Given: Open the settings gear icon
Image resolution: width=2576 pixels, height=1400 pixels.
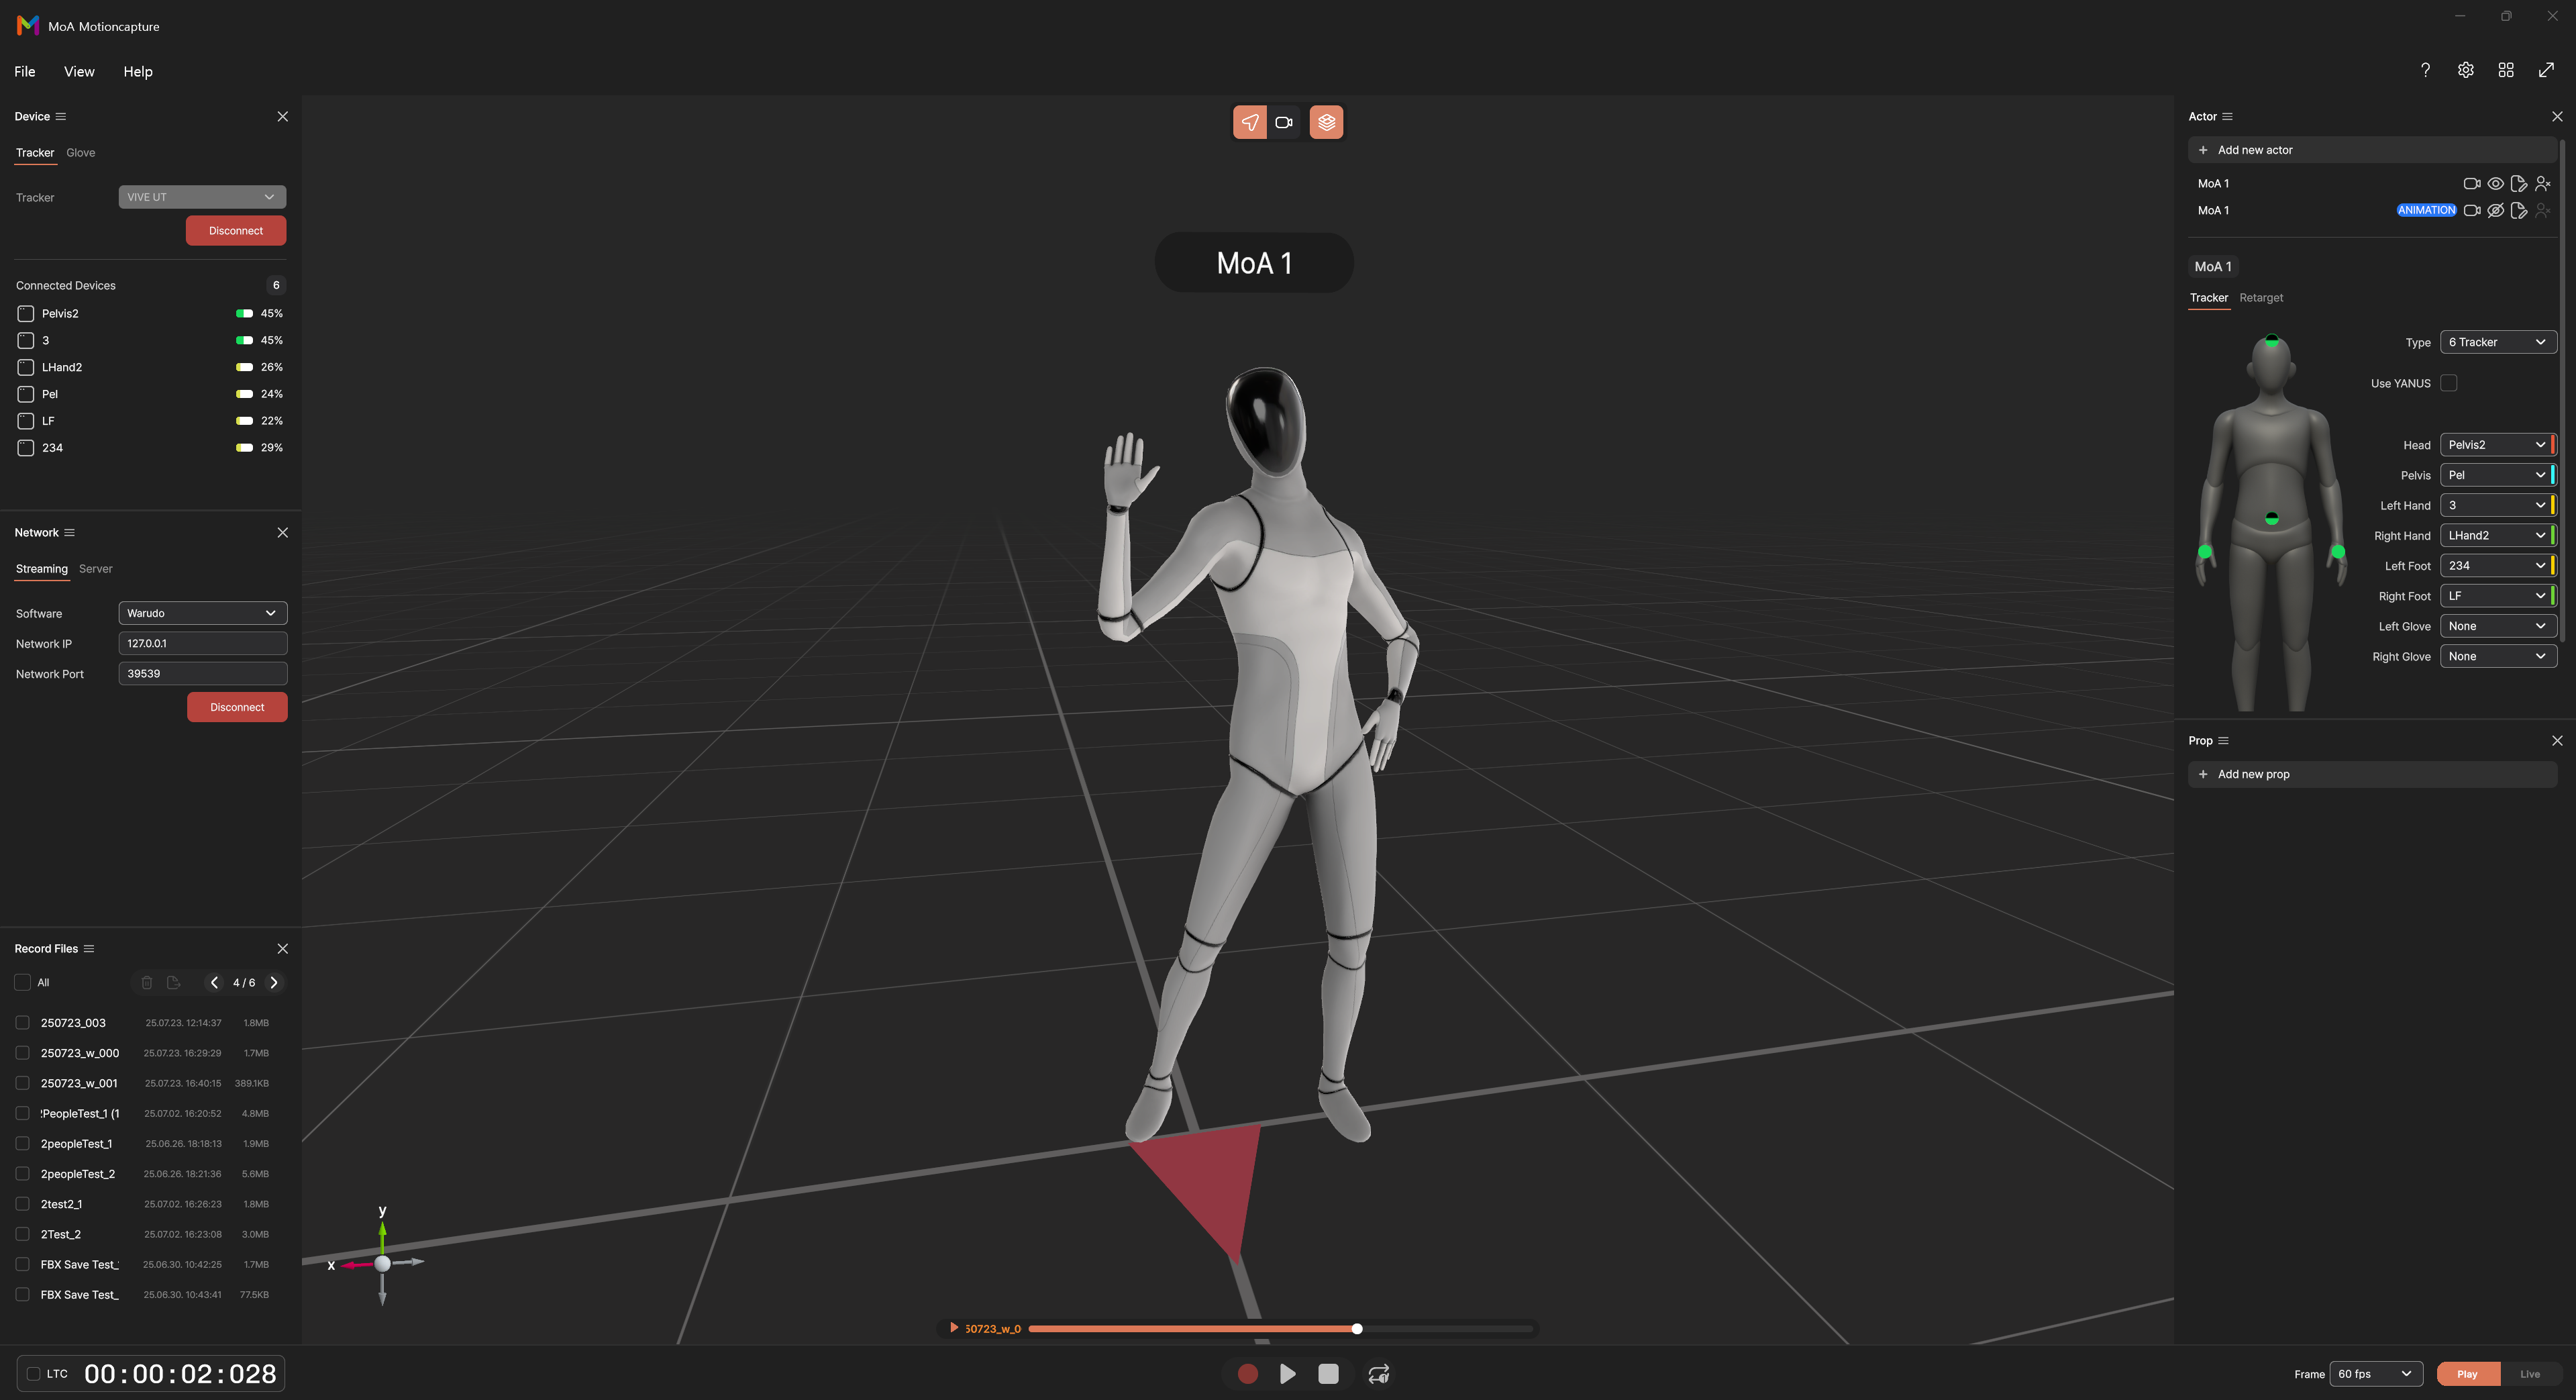Looking at the screenshot, I should [2465, 70].
